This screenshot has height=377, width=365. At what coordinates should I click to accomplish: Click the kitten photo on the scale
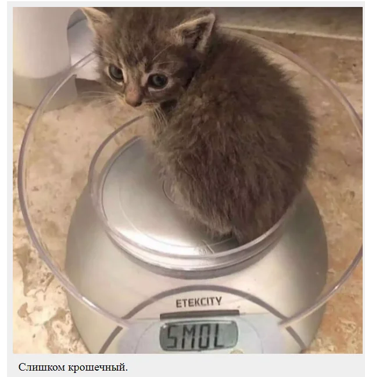tap(188, 180)
